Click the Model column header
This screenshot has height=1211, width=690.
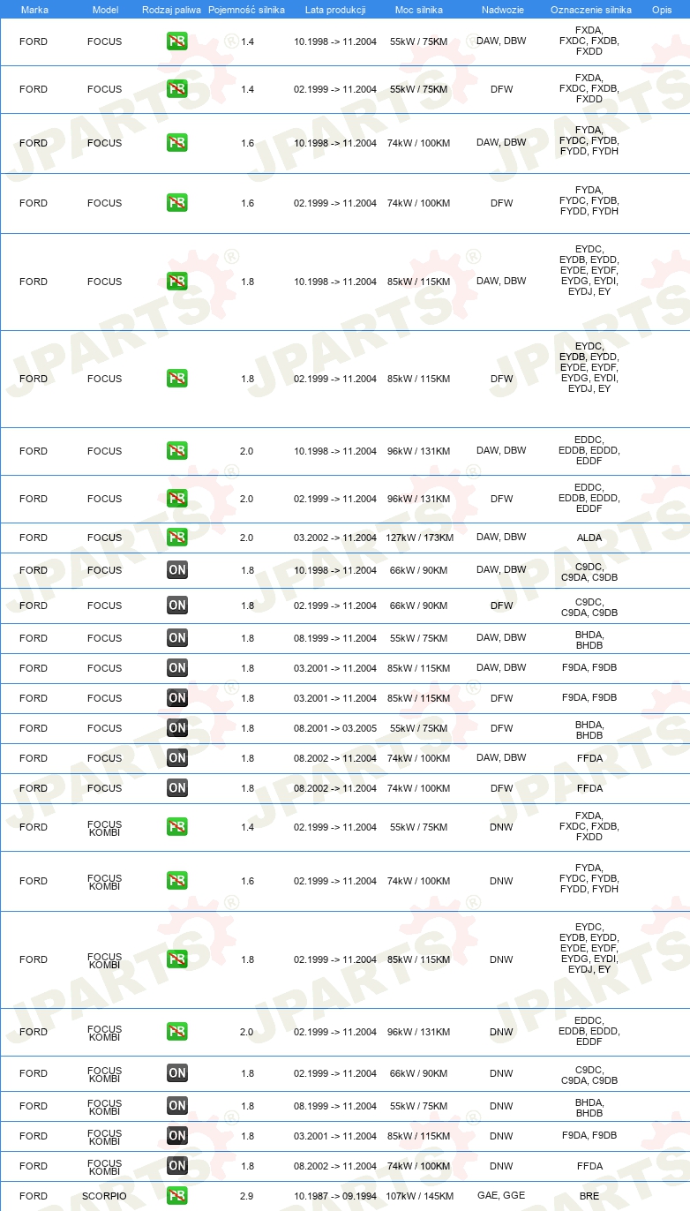pyautogui.click(x=105, y=10)
